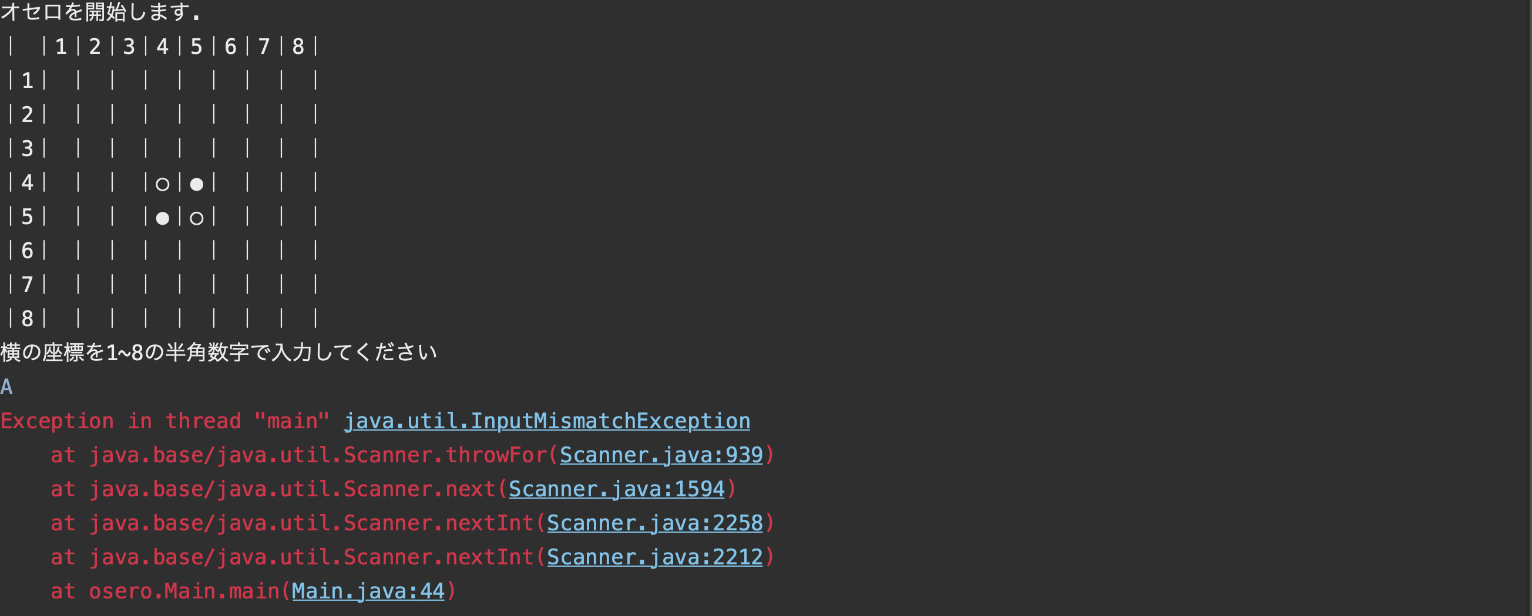1532x616 pixels.
Task: Jump to Scanner.java:2212 source
Action: pos(655,557)
